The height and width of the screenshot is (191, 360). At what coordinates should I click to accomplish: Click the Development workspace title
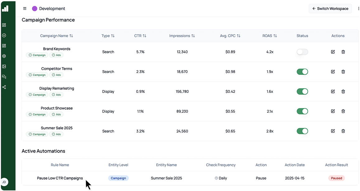(x=52, y=8)
